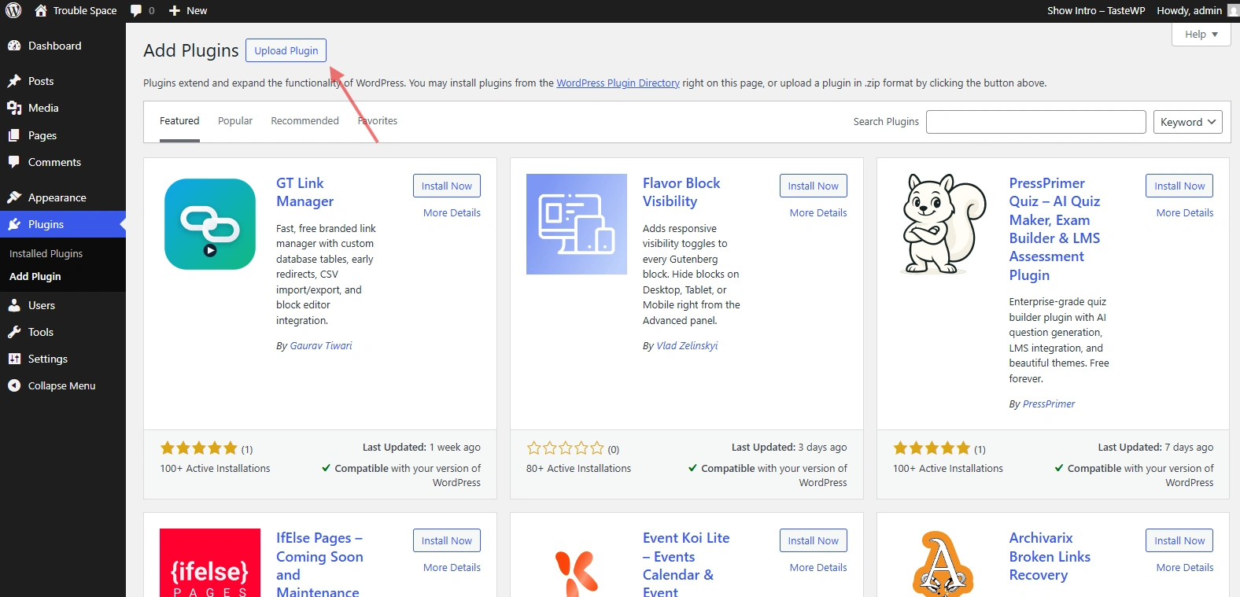Install PressPrimer Quiz plugin now
Screen dimensions: 1240x597
click(1179, 186)
